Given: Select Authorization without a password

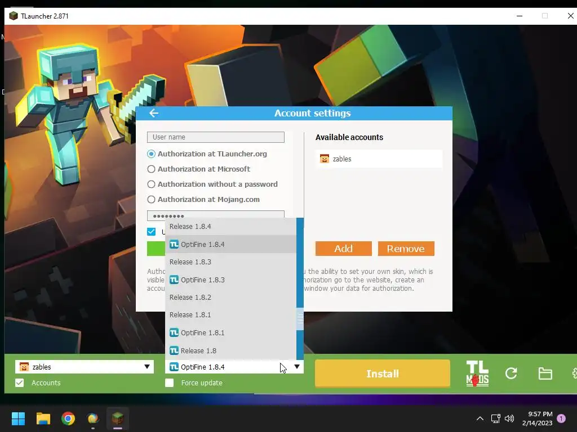Looking at the screenshot, I should 151,184.
